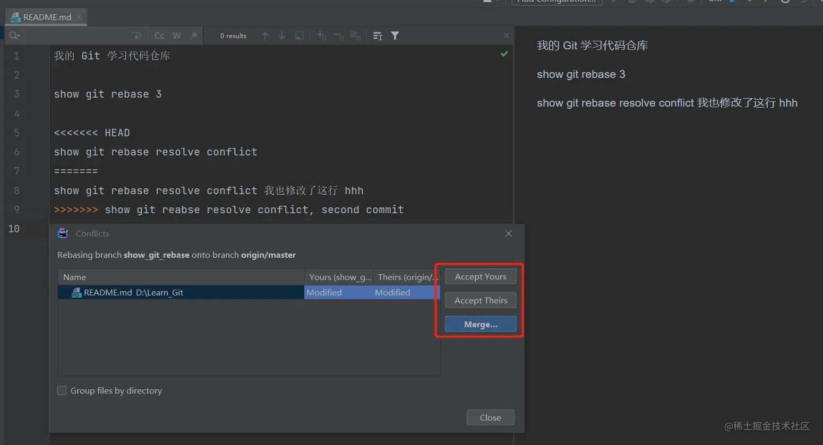823x445 pixels.
Task: Close the find bar with its X
Action: 507,36
